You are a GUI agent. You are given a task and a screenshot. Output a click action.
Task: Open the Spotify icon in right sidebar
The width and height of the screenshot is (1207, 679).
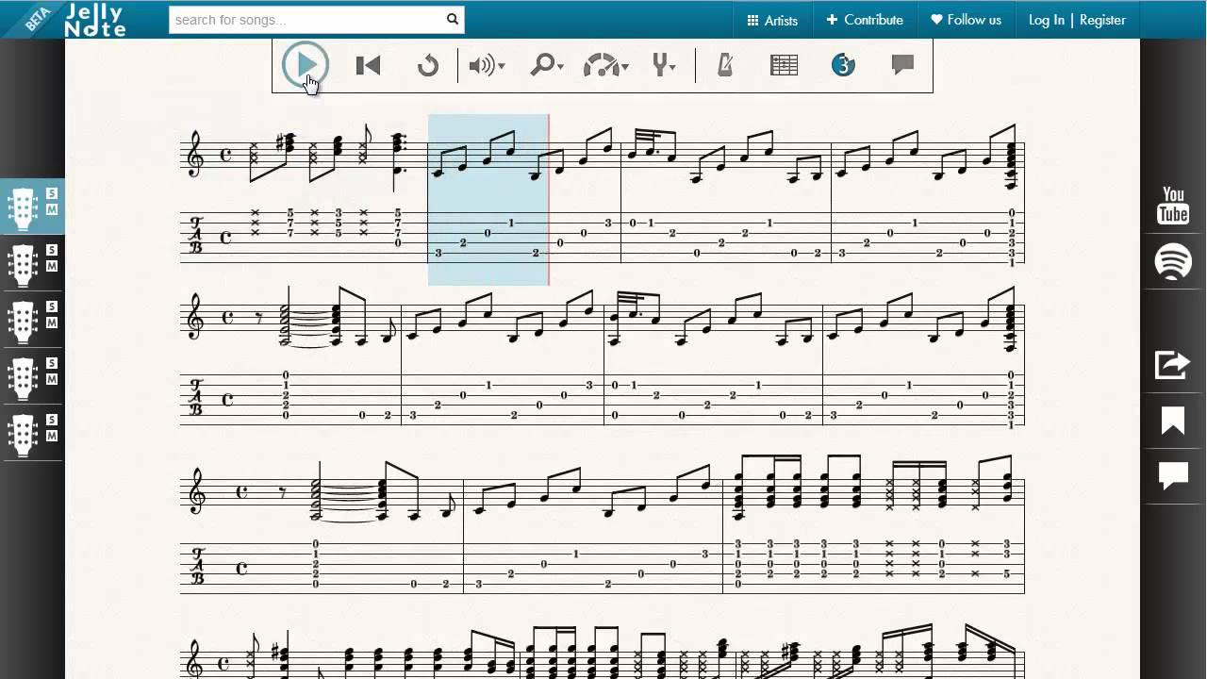click(1173, 261)
